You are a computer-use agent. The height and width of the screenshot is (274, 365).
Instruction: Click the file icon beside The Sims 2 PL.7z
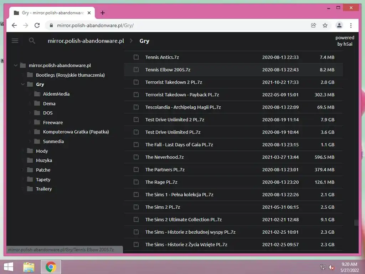pos(136,207)
